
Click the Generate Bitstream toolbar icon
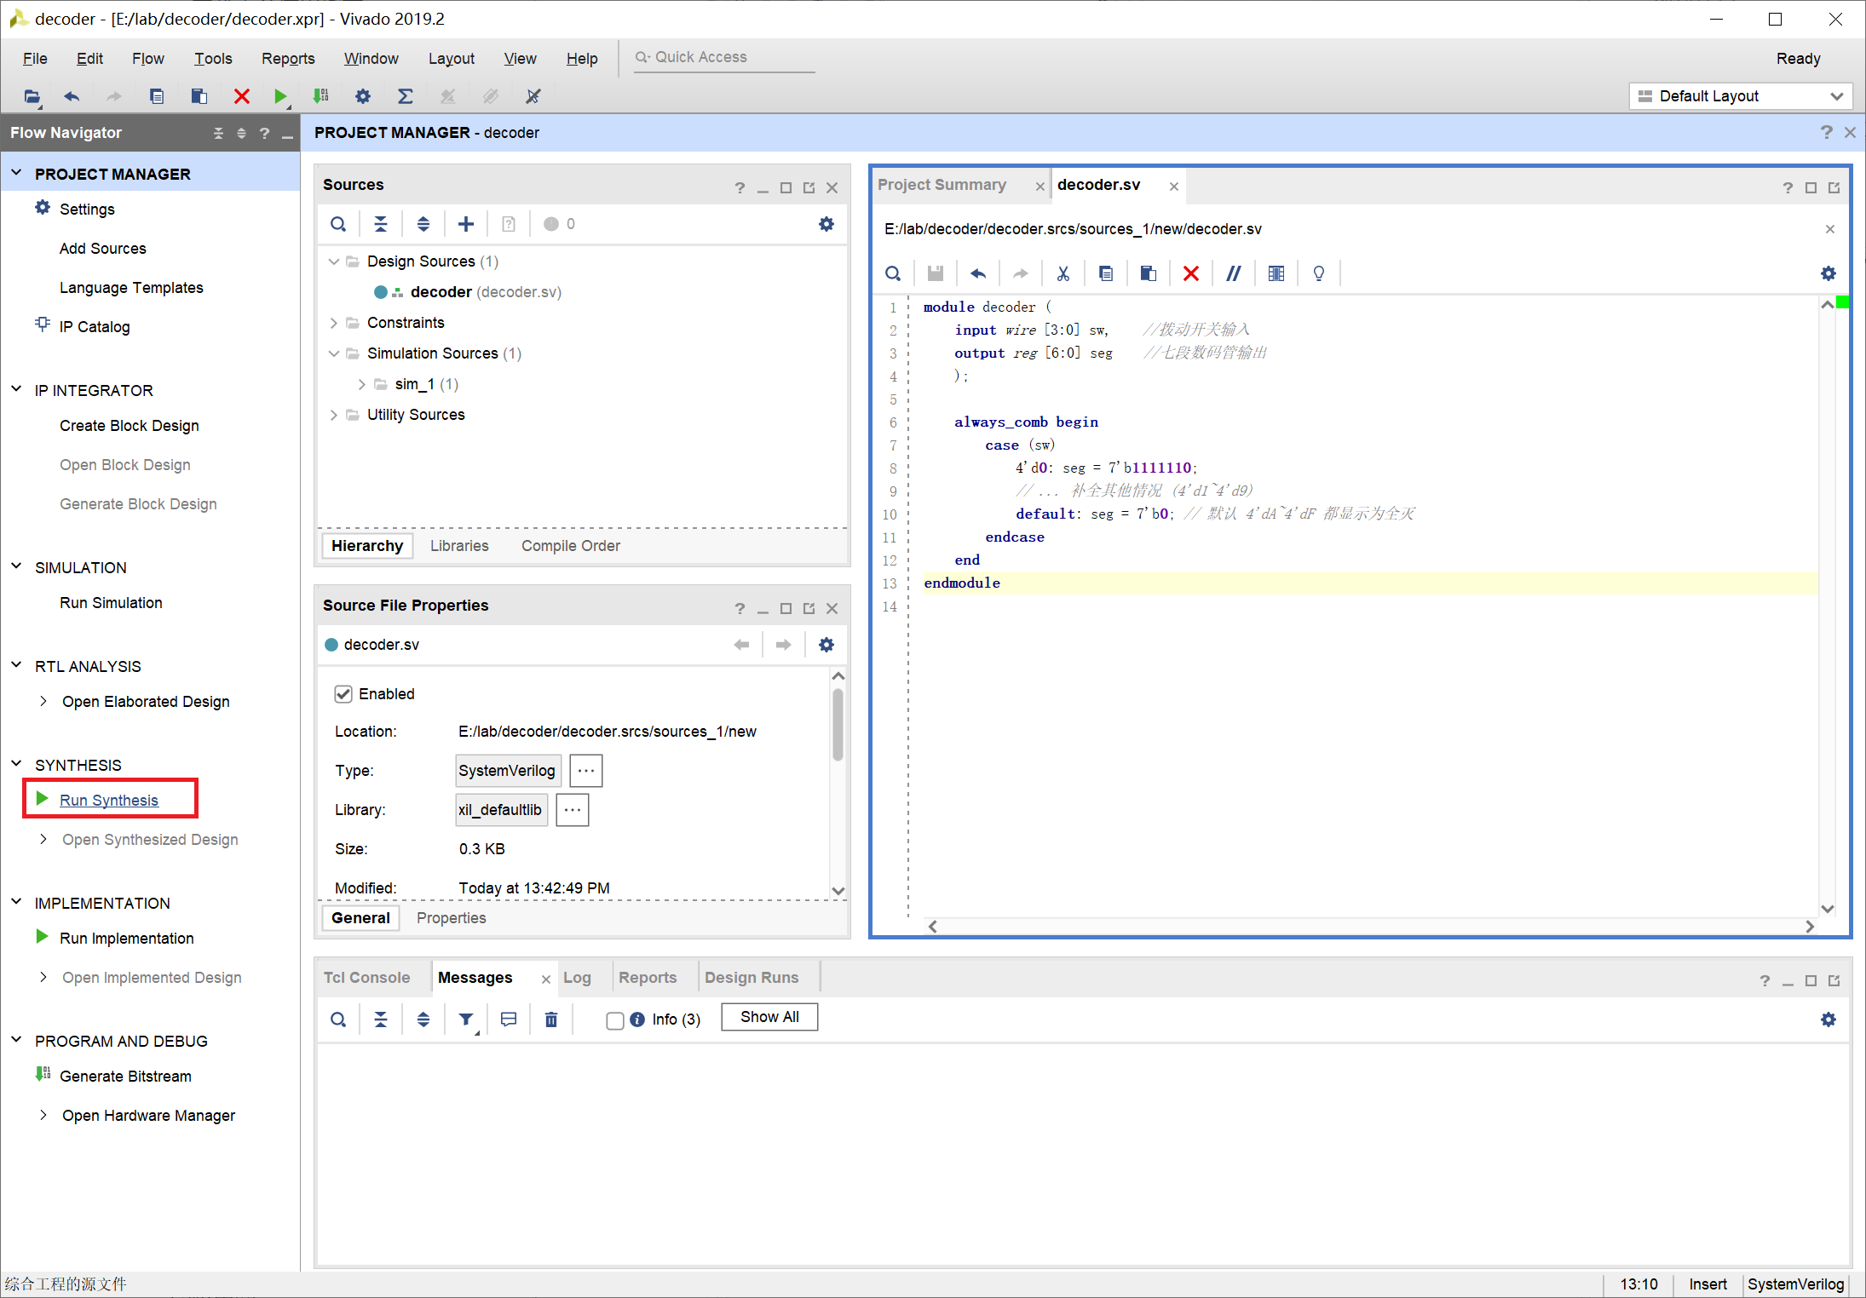tap(320, 96)
